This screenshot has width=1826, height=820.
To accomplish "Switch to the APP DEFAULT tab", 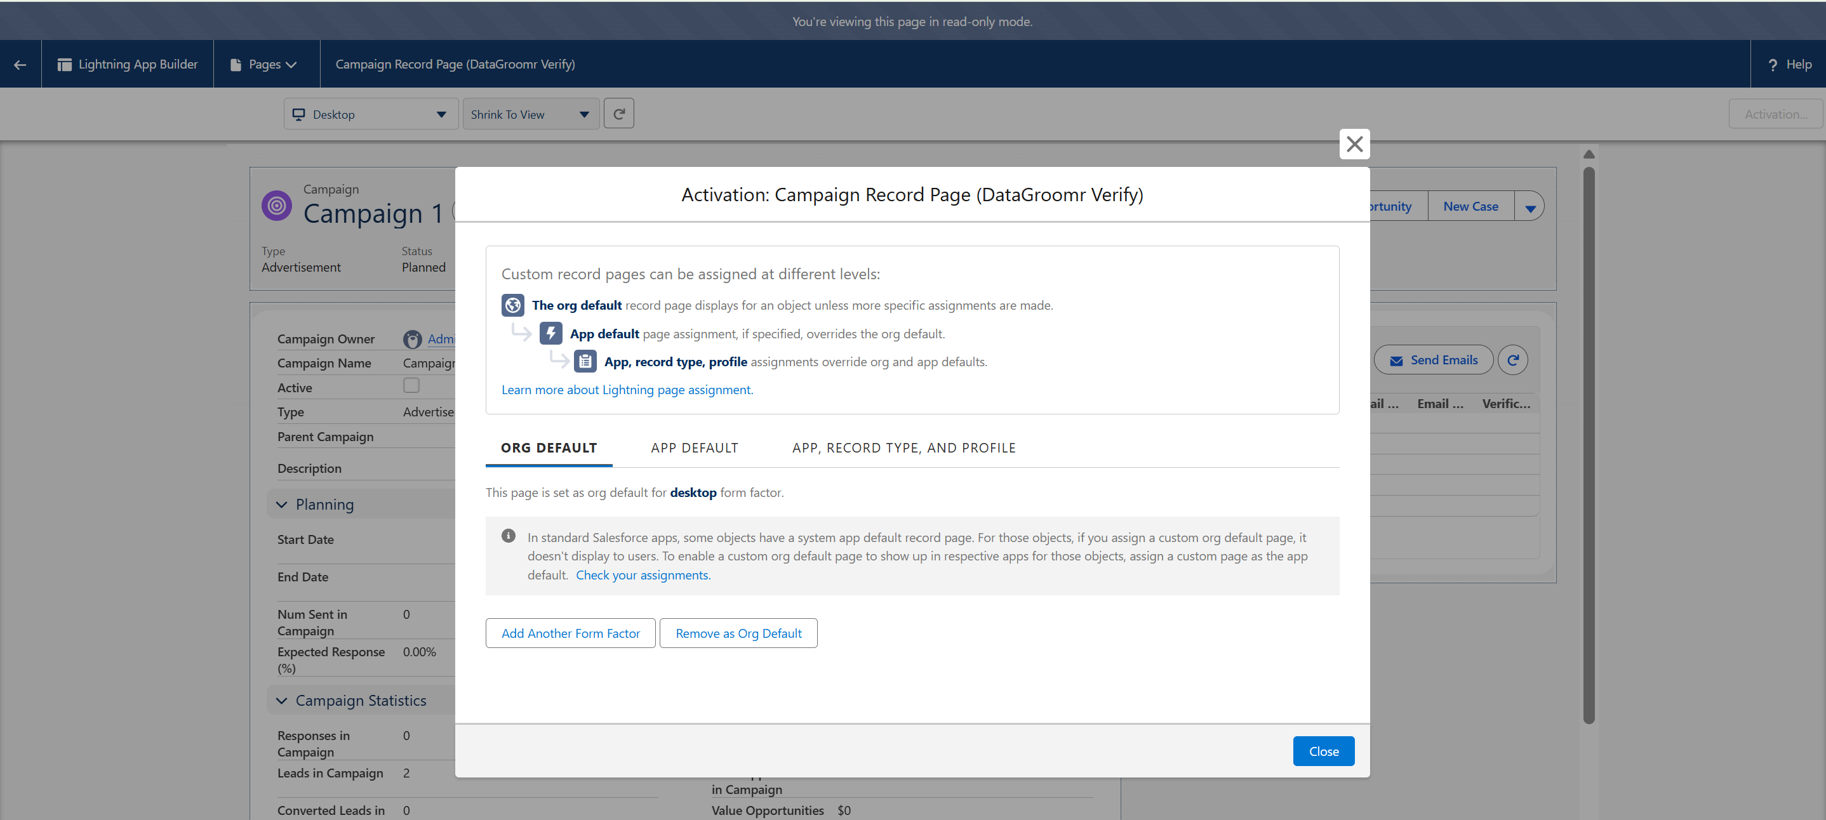I will coord(695,448).
